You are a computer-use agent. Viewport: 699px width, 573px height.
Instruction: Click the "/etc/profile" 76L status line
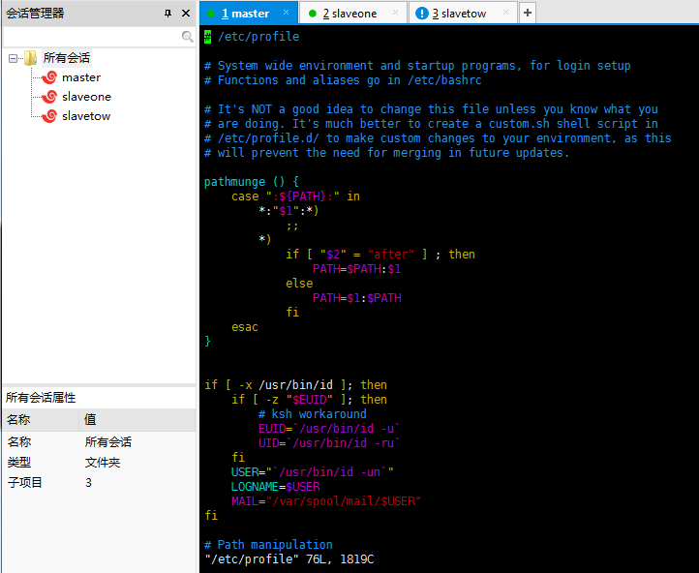coord(289,559)
